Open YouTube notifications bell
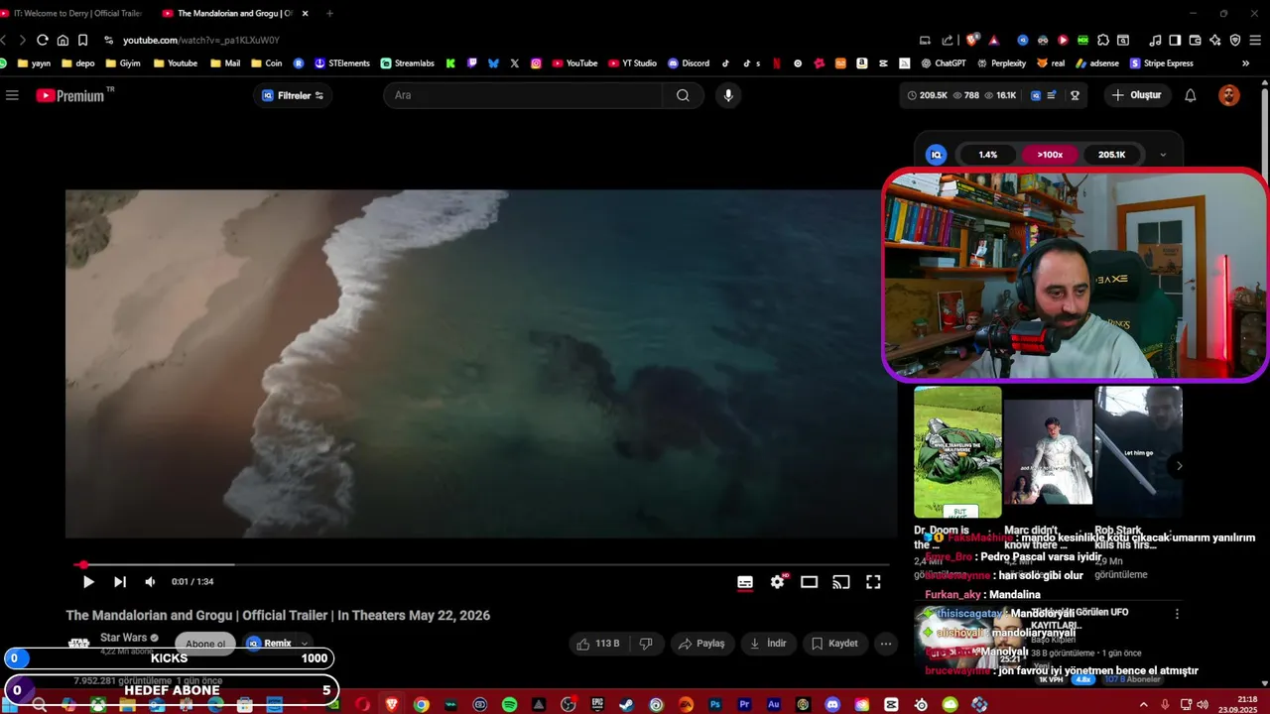The image size is (1270, 714). coord(1191,95)
